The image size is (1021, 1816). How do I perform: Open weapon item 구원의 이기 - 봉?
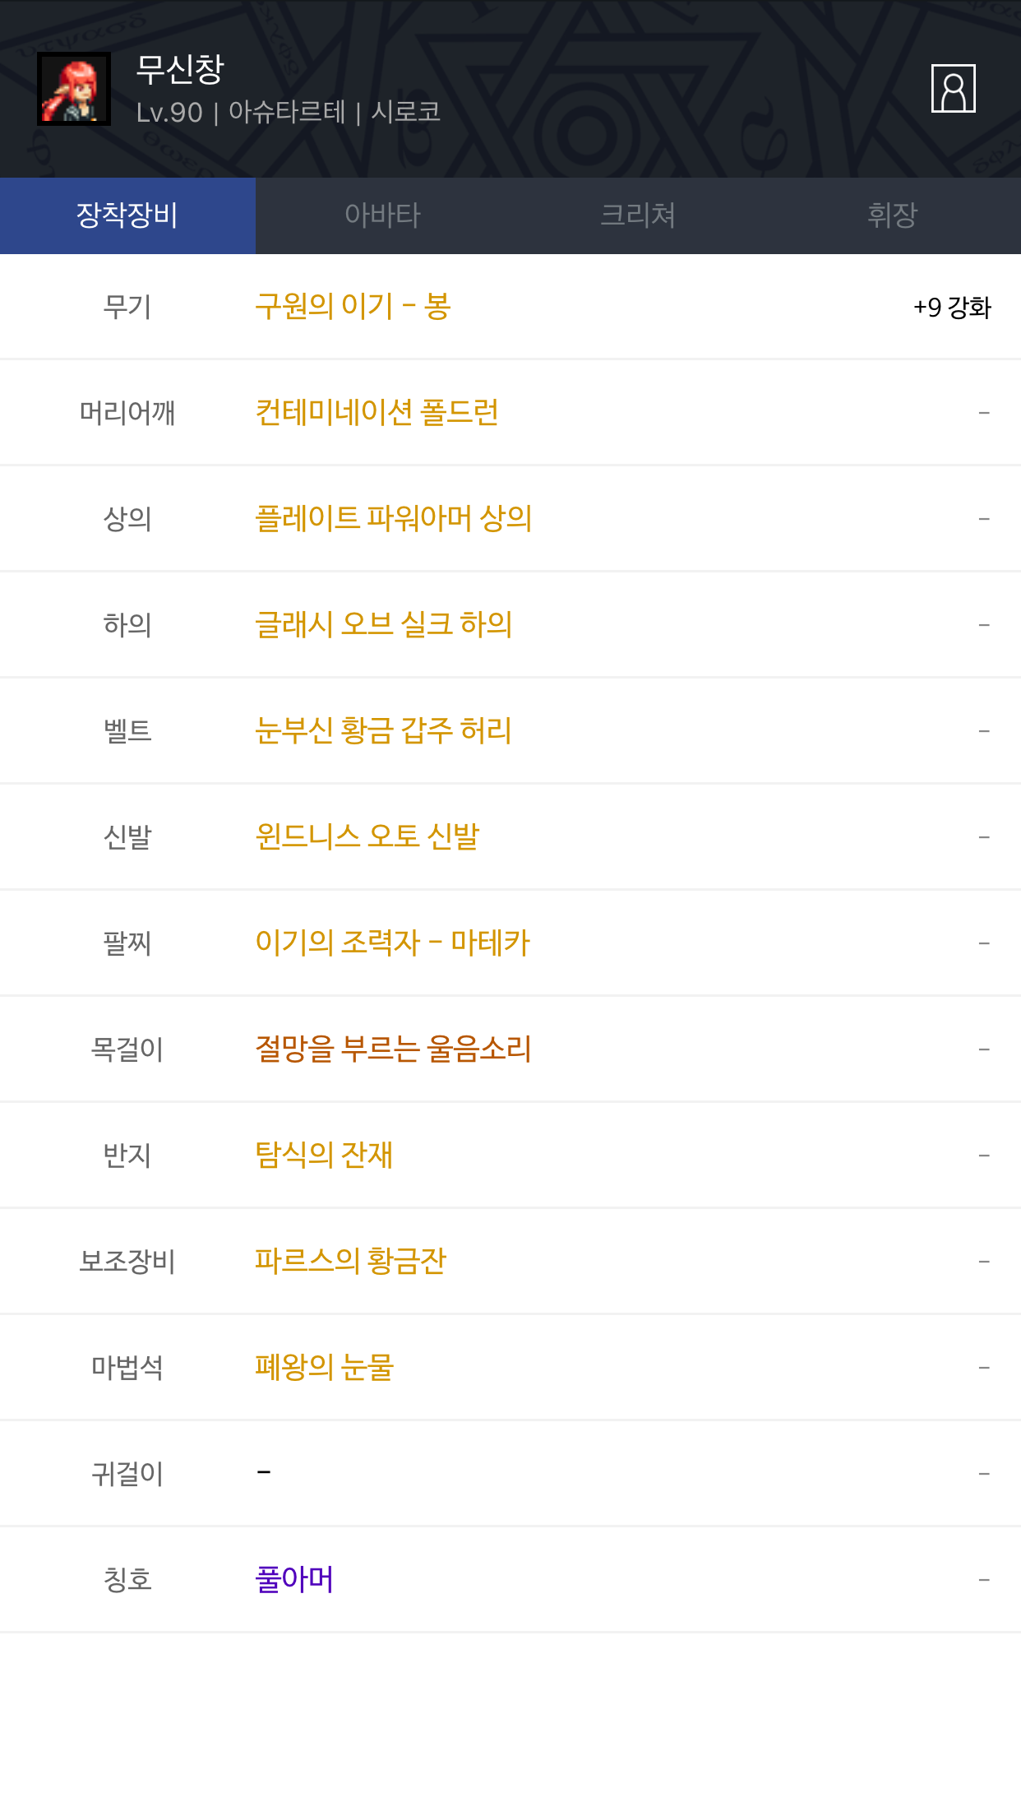pos(353,307)
